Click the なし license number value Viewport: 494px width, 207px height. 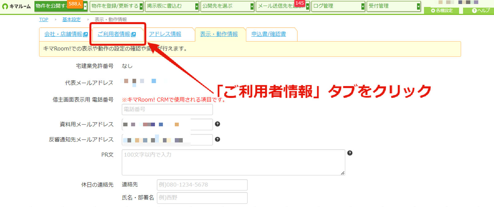[x=127, y=66]
